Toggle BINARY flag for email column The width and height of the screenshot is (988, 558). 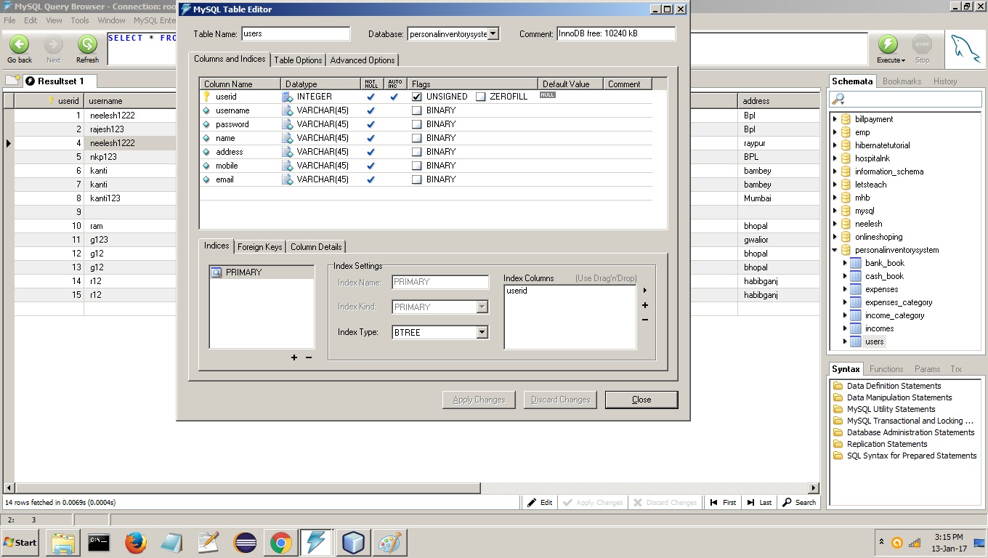[x=417, y=179]
